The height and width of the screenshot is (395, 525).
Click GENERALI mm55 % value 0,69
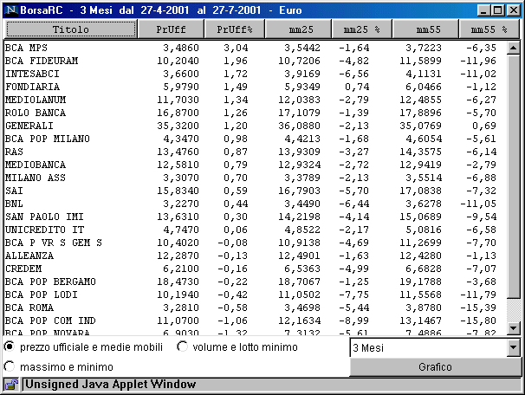pyautogui.click(x=484, y=126)
